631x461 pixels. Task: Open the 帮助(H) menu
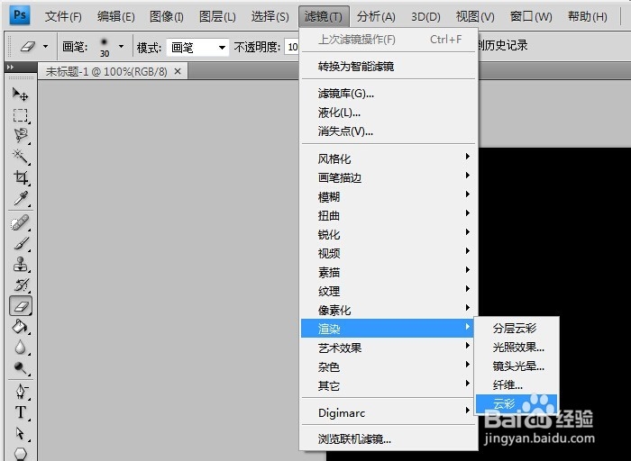[x=587, y=16]
